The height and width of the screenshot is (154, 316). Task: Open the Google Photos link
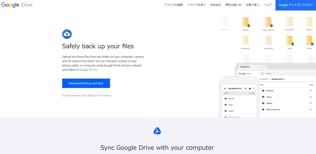89,70
